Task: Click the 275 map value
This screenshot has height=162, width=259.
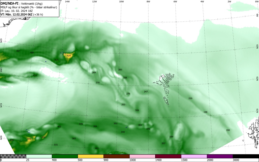Action: pos(128,94)
